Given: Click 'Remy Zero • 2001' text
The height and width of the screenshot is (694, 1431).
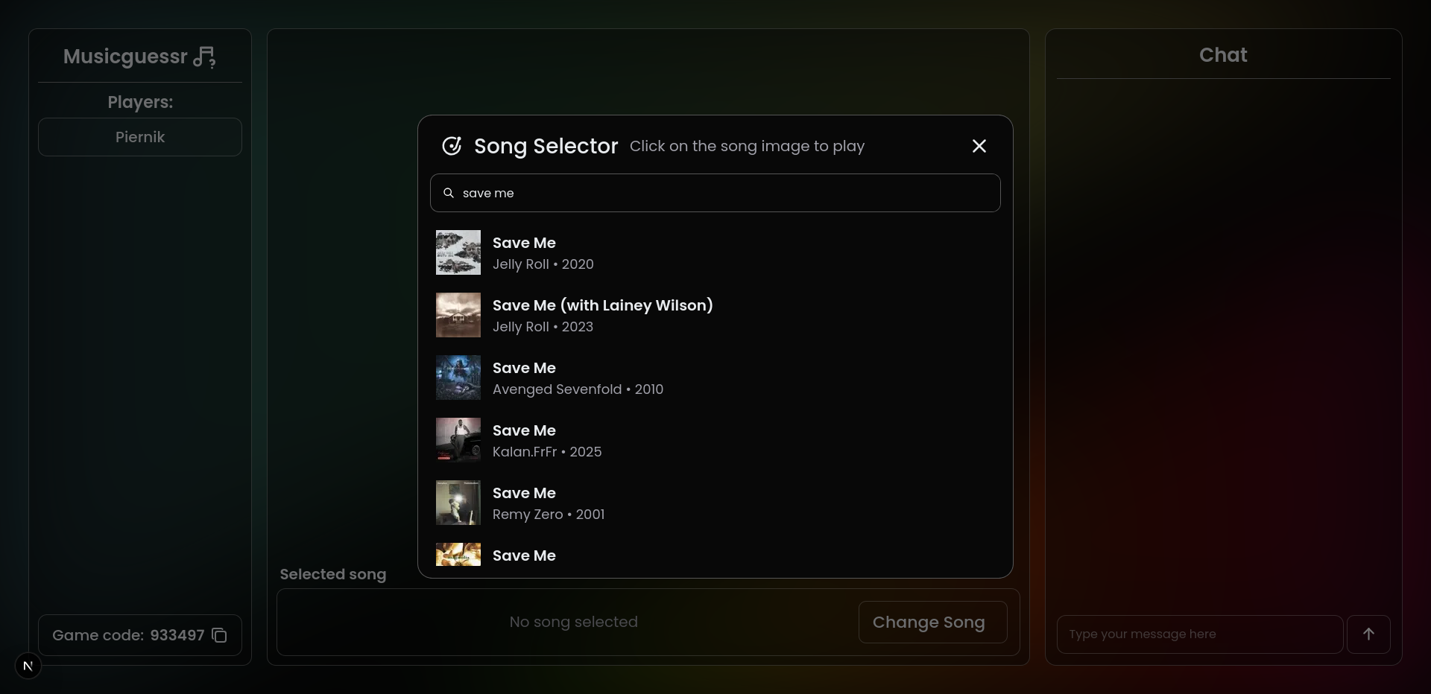Looking at the screenshot, I should pos(549,515).
